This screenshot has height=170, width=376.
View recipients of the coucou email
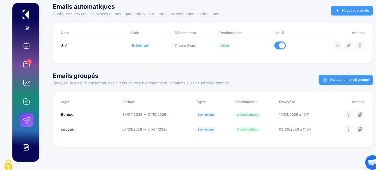pyautogui.click(x=349, y=129)
